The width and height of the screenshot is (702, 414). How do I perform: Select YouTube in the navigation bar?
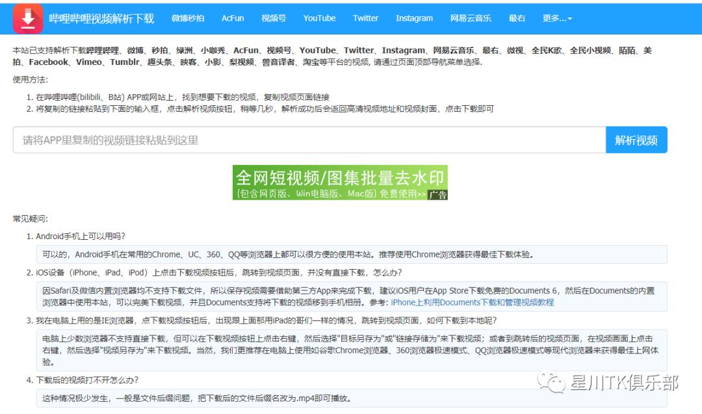[319, 18]
